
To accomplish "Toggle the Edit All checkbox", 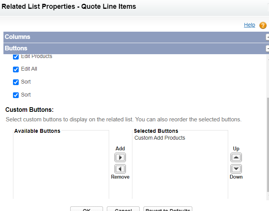I will [16, 69].
